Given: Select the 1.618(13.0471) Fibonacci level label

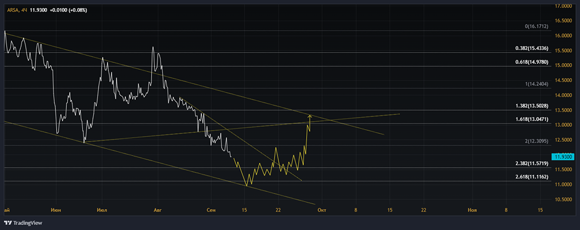Looking at the screenshot, I should [532, 119].
